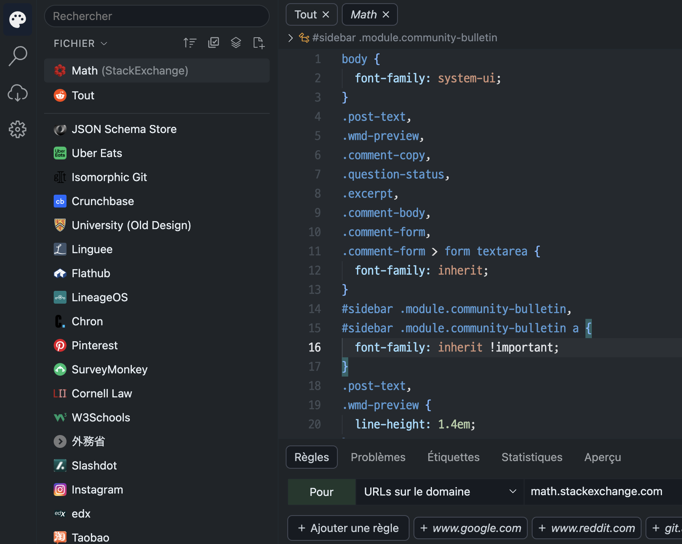Click the 'font-family: system-ui;' code line
Viewport: 682px width, 544px height.
(428, 78)
